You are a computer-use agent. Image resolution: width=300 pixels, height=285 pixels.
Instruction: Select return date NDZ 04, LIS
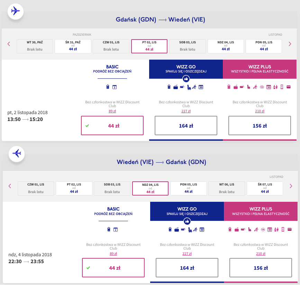click(151, 188)
